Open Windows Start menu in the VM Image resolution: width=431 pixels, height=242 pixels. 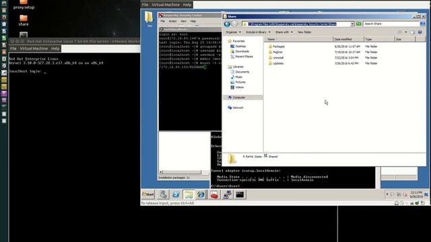point(148,194)
